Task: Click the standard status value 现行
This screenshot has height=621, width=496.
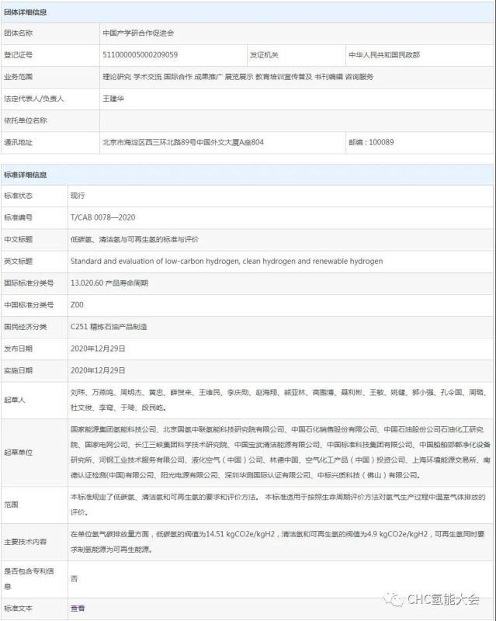Action: tap(78, 196)
